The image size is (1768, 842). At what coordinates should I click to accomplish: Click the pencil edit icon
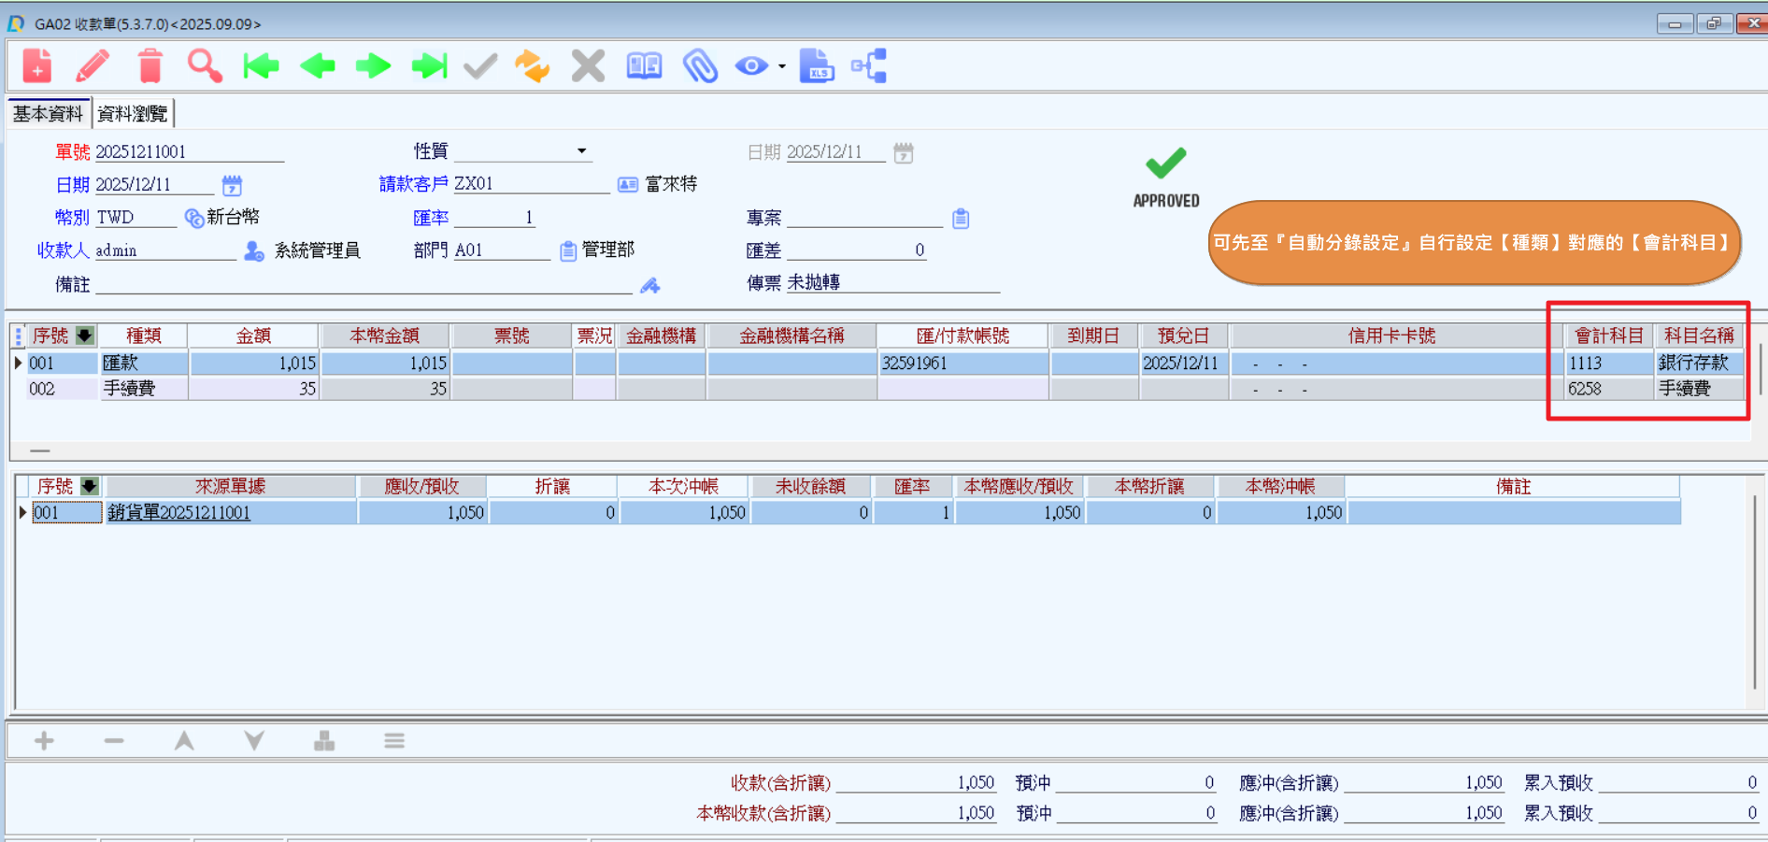93,66
